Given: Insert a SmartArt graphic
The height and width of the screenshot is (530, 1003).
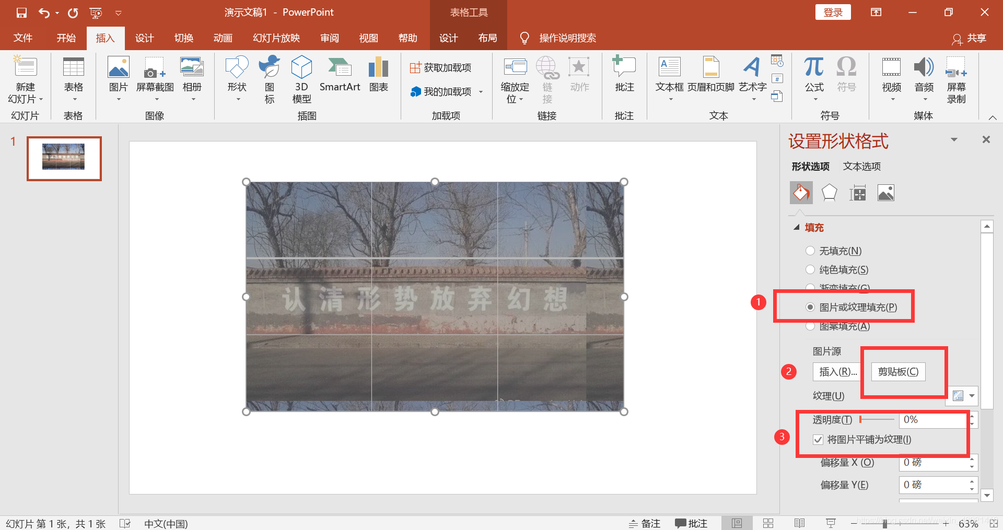Looking at the screenshot, I should click(340, 75).
